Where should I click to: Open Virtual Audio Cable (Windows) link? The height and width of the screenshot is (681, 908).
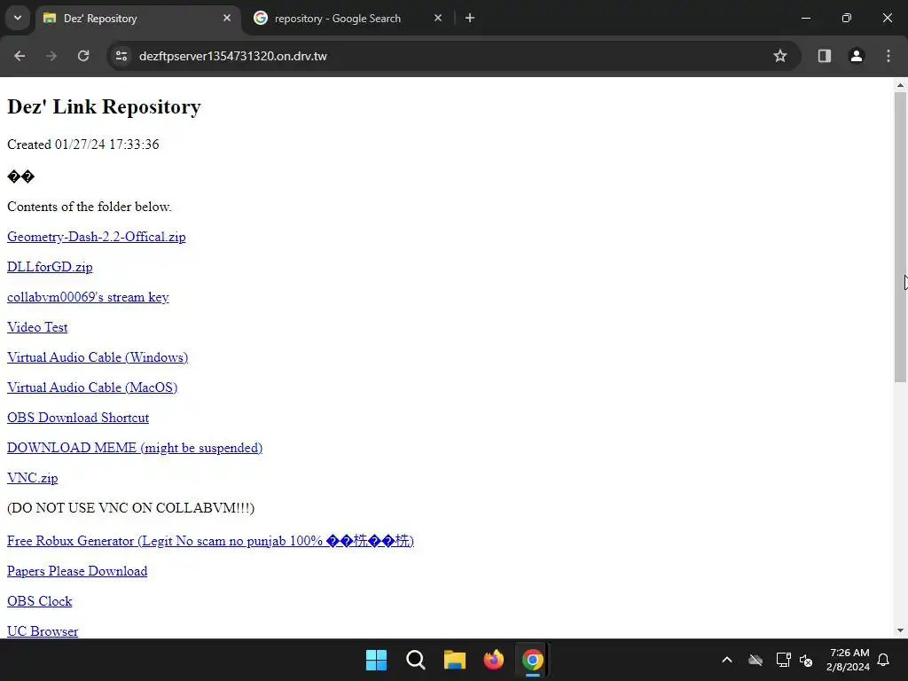(98, 357)
